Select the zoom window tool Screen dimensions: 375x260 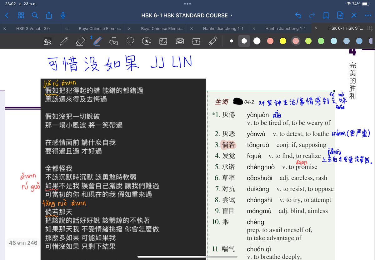coord(47,41)
